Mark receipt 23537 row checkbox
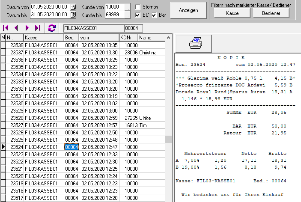 [3, 53]
